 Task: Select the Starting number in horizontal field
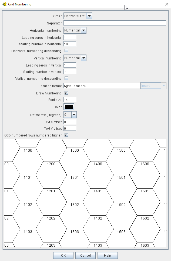click(x=70, y=44)
